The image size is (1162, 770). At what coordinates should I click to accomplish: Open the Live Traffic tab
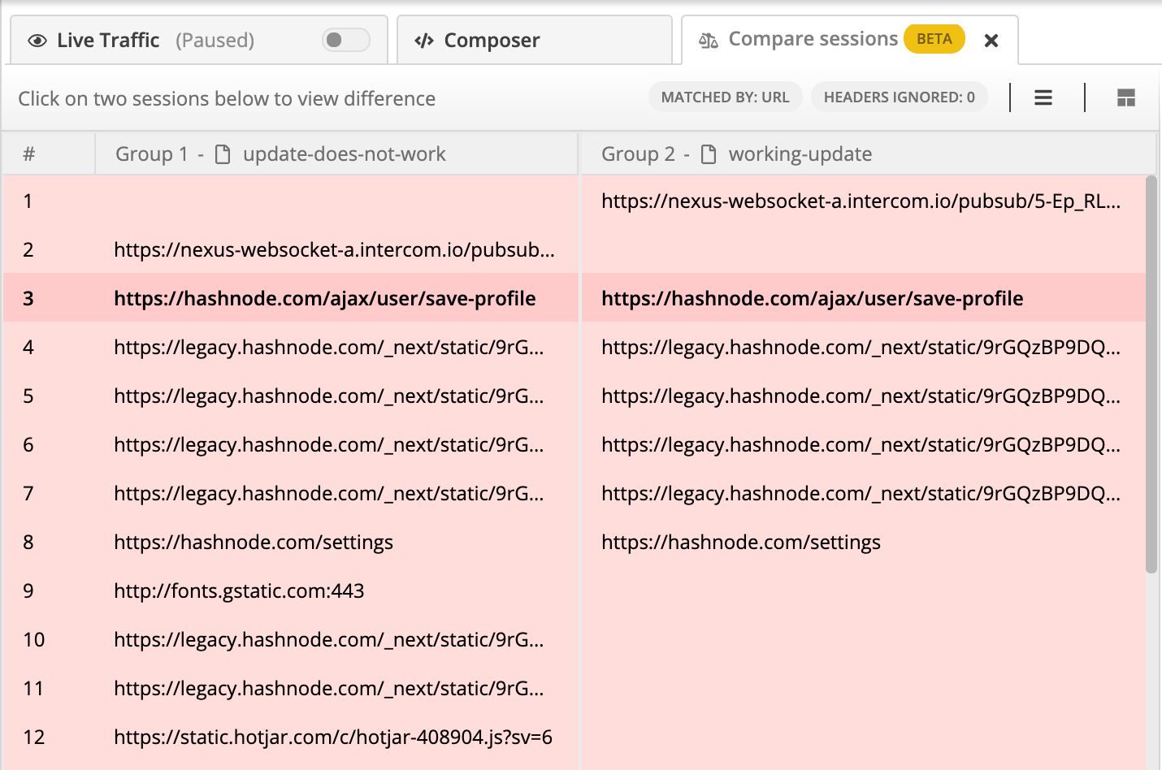point(198,40)
